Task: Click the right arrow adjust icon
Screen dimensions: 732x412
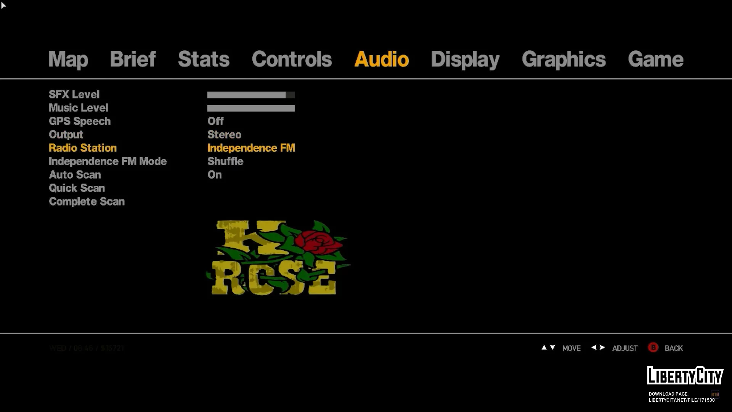Action: point(602,348)
